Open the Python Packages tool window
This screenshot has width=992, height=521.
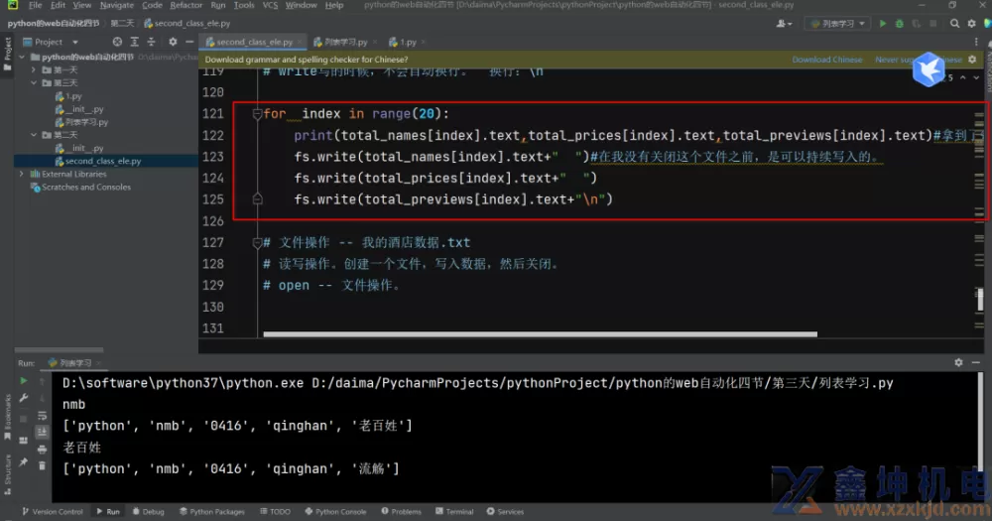point(212,511)
